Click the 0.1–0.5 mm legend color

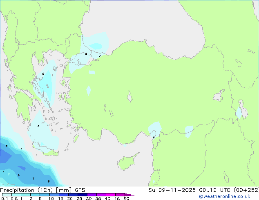(7, 195)
